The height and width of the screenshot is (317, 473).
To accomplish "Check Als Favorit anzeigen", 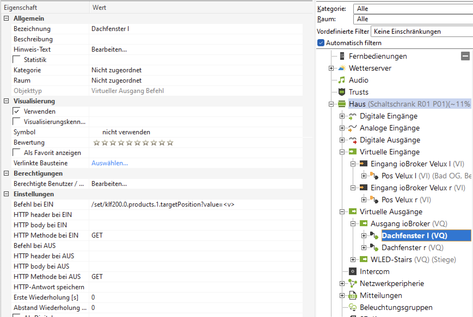I will [x=17, y=153].
